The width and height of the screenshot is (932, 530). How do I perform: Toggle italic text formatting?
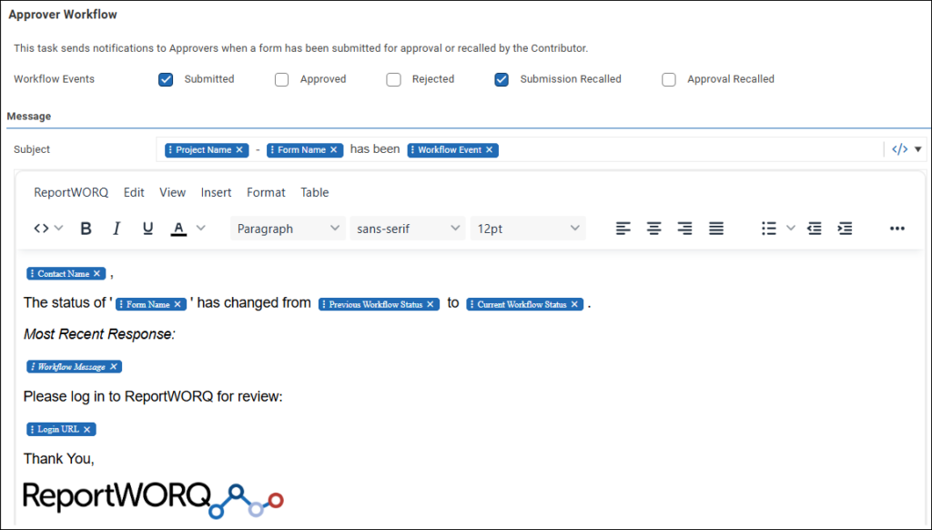[116, 229]
